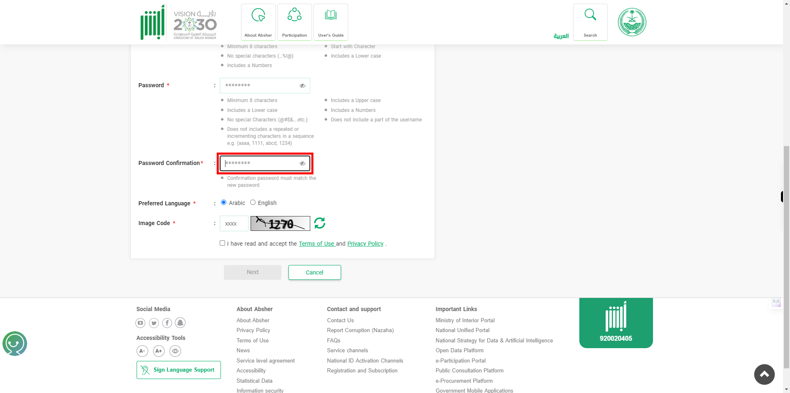Open National ID Activation Channels link
This screenshot has width=790, height=393.
click(365, 360)
